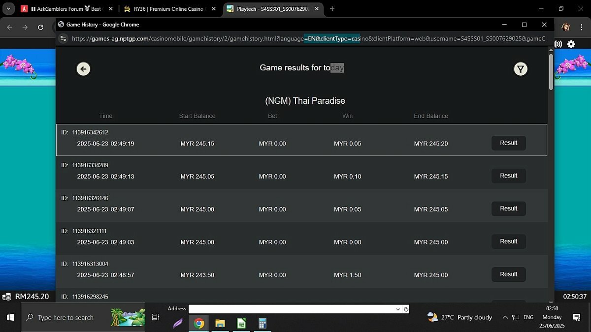591x332 pixels.
Task: Show Result for game ID 113916342612
Action: click(x=509, y=143)
